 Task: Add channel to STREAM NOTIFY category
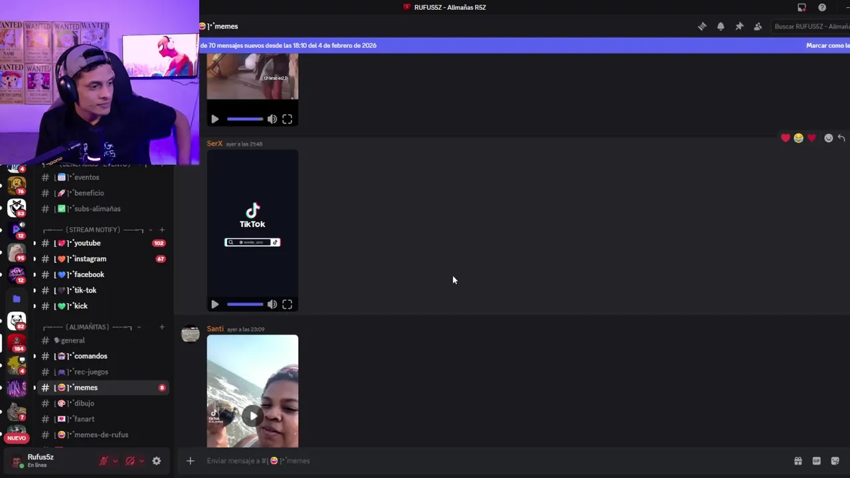click(161, 230)
